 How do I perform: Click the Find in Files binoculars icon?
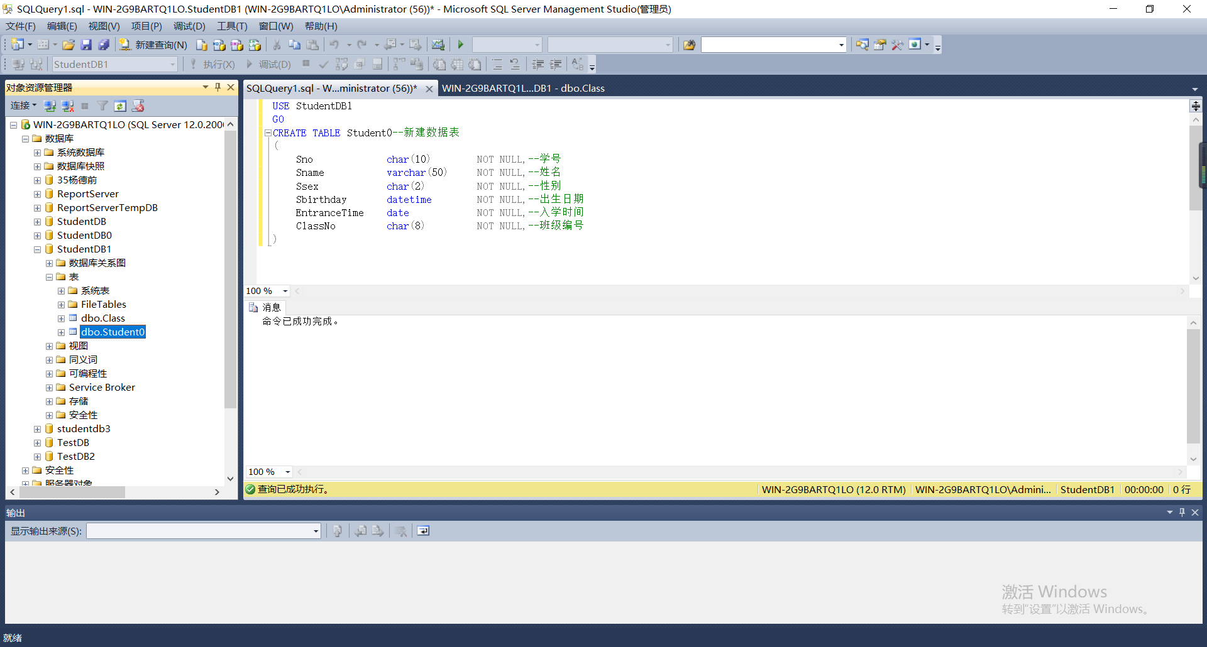coord(690,45)
